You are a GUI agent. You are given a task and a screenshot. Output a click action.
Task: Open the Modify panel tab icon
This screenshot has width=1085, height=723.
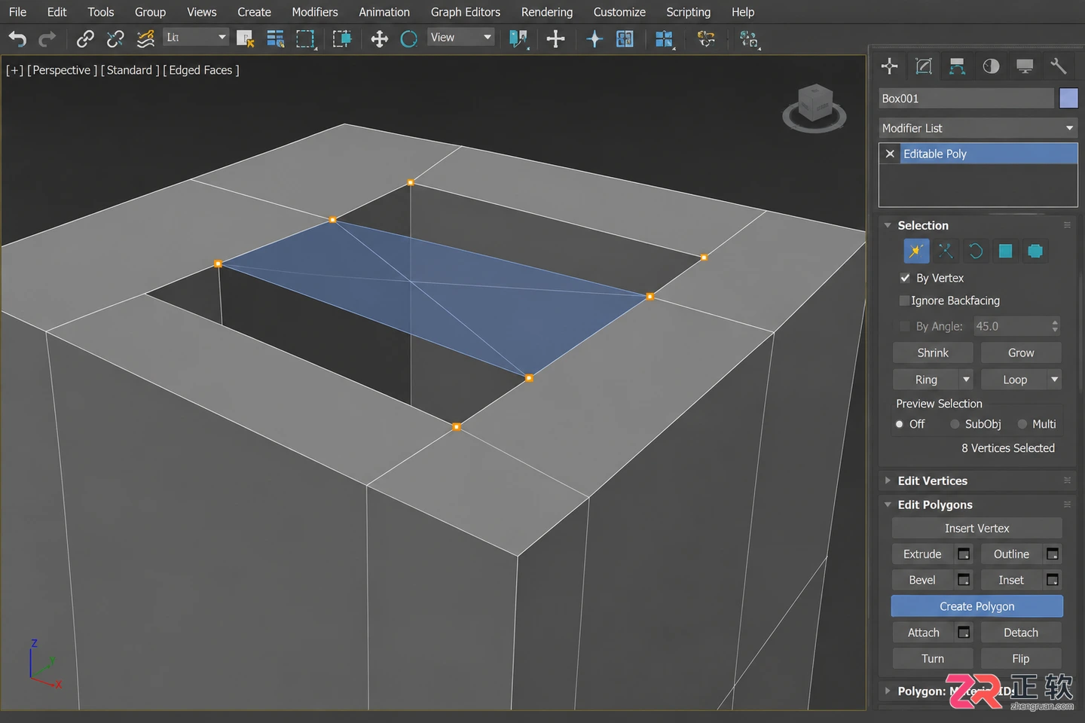(924, 66)
